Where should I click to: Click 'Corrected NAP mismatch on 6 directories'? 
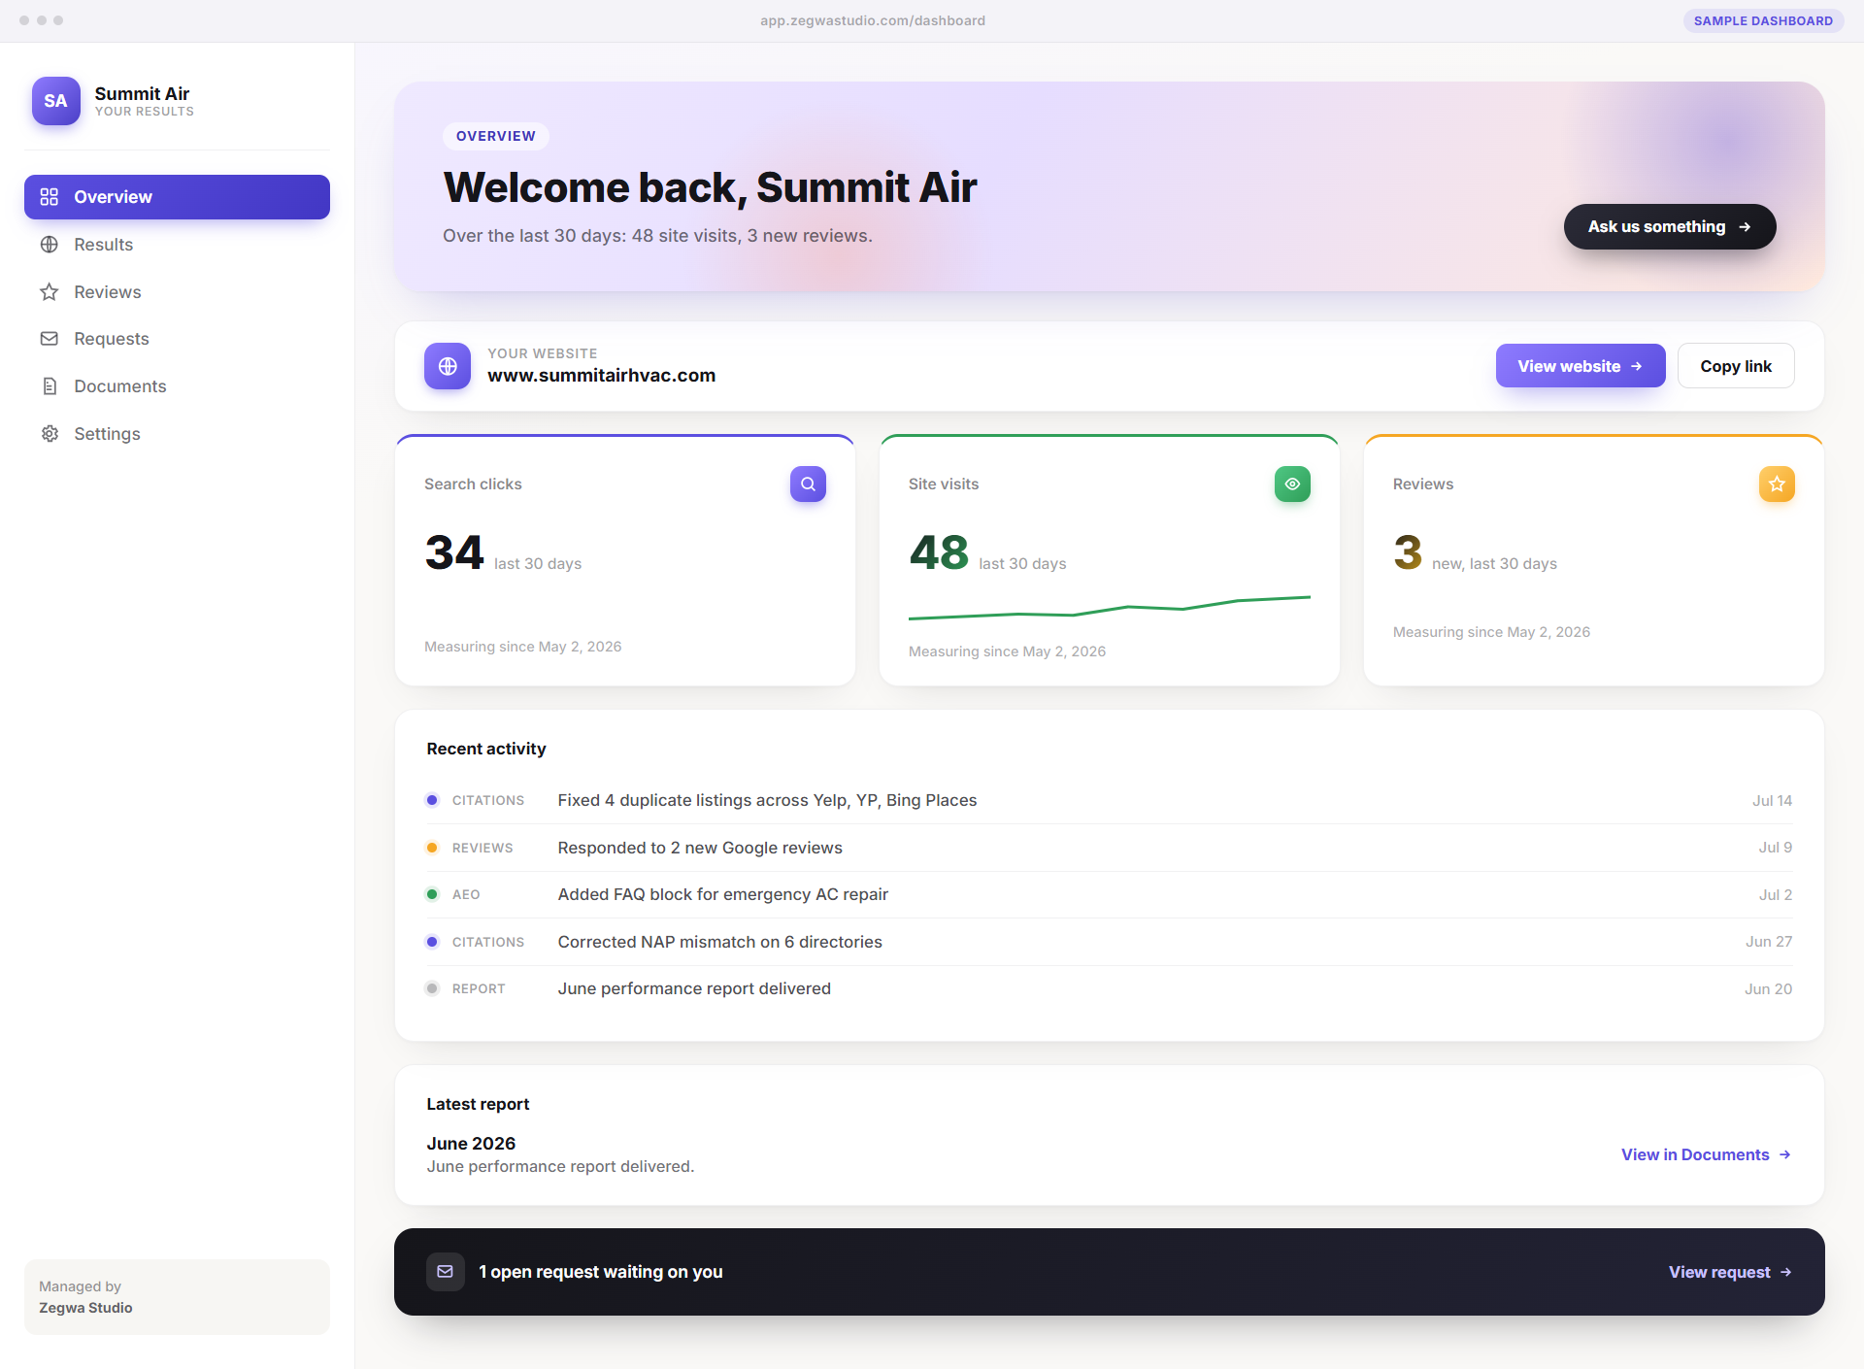(x=720, y=942)
